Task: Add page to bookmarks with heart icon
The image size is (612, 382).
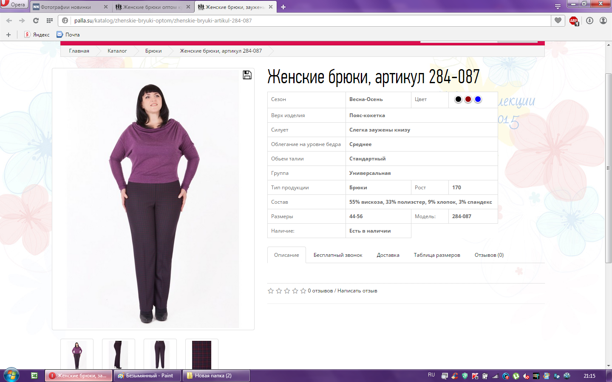Action: (x=558, y=20)
